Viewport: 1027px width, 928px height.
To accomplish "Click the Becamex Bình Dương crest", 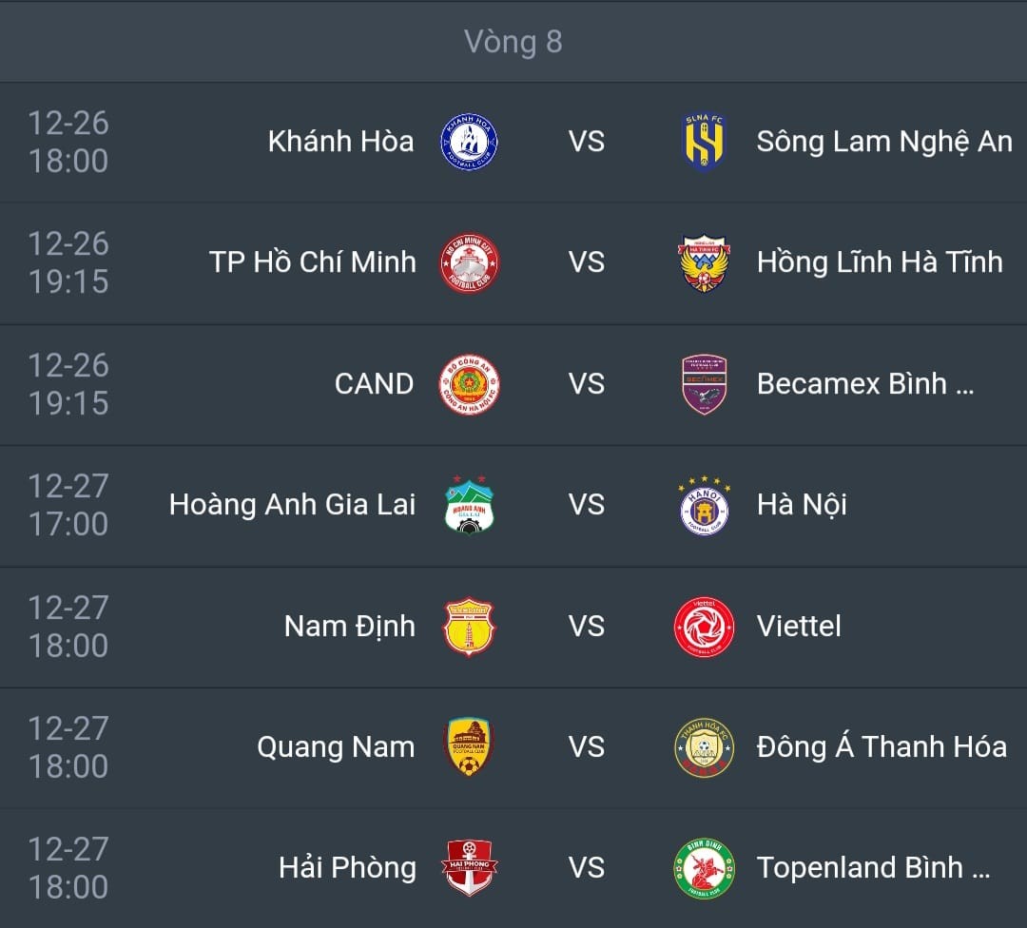I will point(705,384).
